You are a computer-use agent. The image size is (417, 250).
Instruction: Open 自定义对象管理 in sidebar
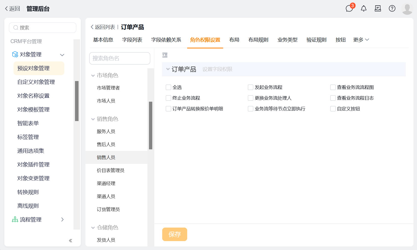point(36,82)
